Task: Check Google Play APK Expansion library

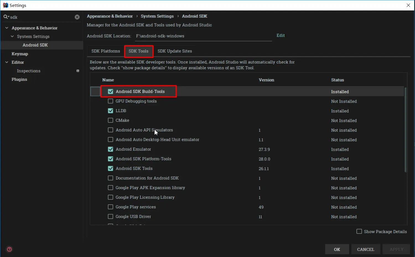Action: (110, 188)
